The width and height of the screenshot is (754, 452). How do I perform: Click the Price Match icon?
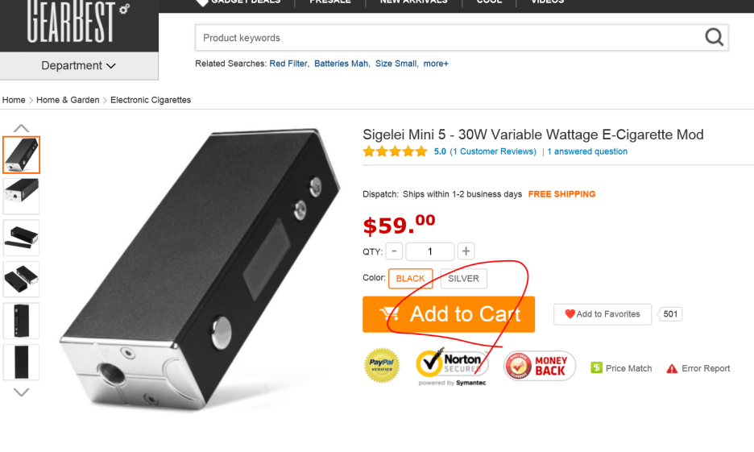point(596,368)
